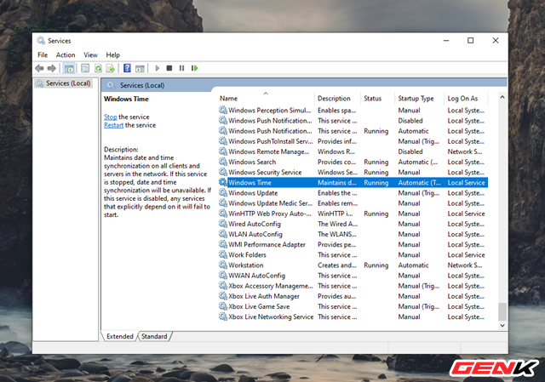Viewport: 545px width, 382px height.
Task: Select Windows Perception Simul... service row
Action: tap(353, 110)
